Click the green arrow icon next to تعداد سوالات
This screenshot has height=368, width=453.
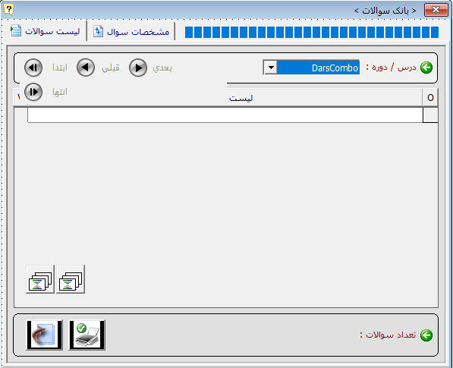(x=426, y=335)
